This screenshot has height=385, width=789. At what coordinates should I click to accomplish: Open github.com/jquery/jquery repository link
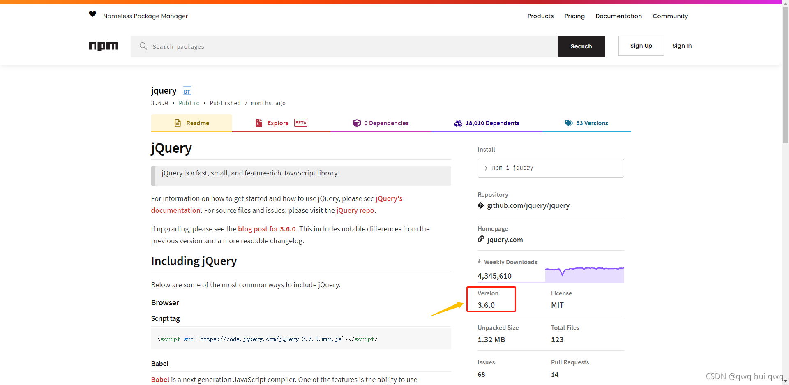[x=528, y=205]
